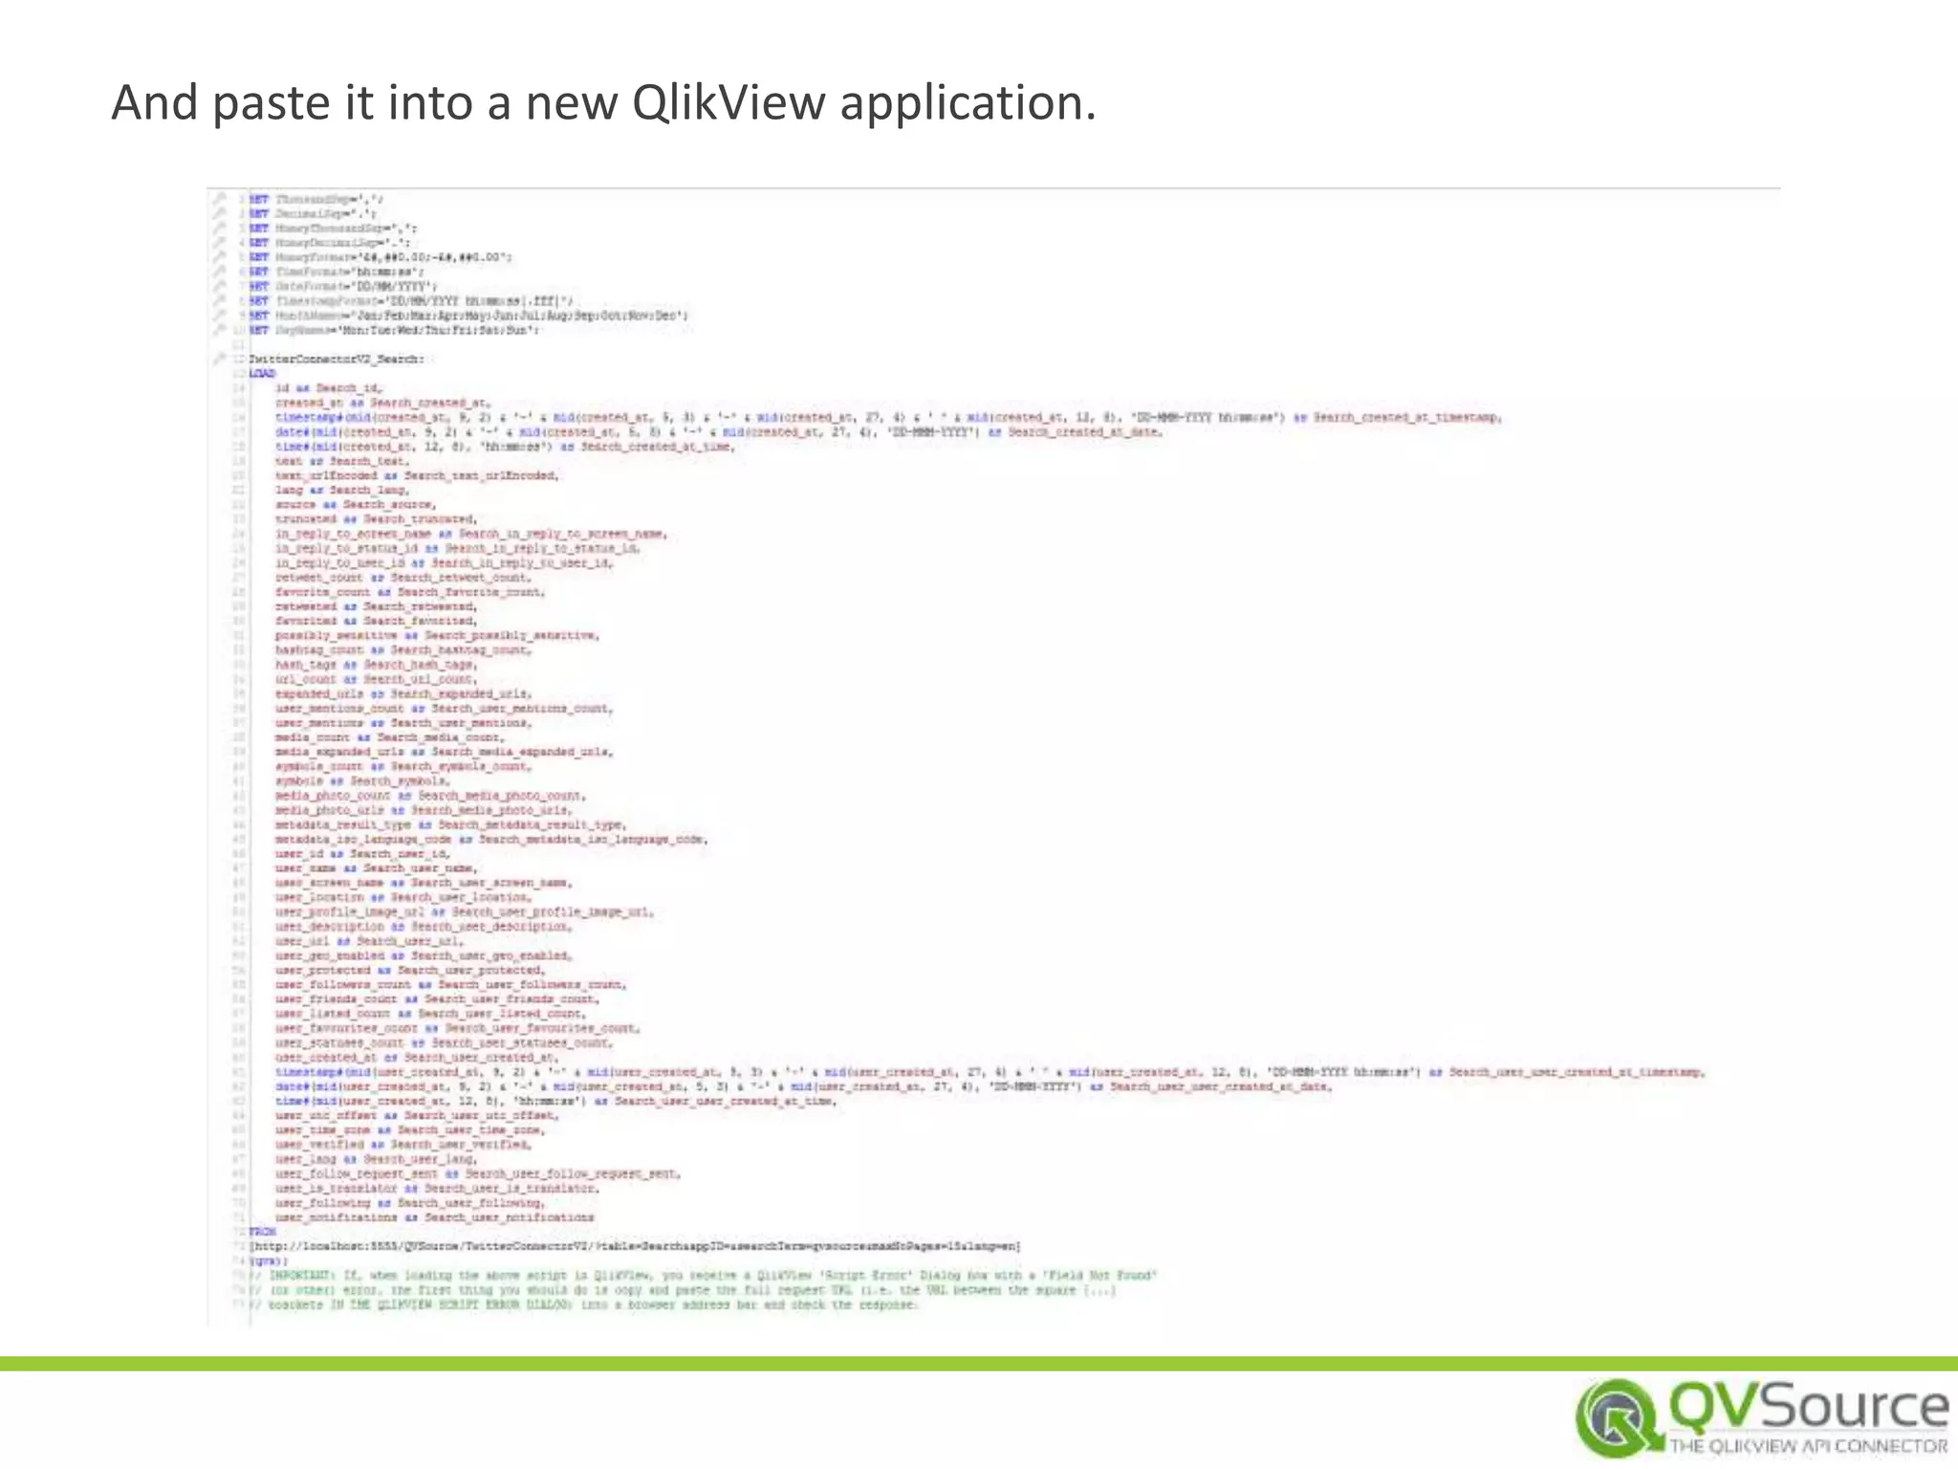Click the 'metadata_iso_language_code' field line
Image resolution: width=1958 pixels, height=1469 pixels.
[x=491, y=840]
